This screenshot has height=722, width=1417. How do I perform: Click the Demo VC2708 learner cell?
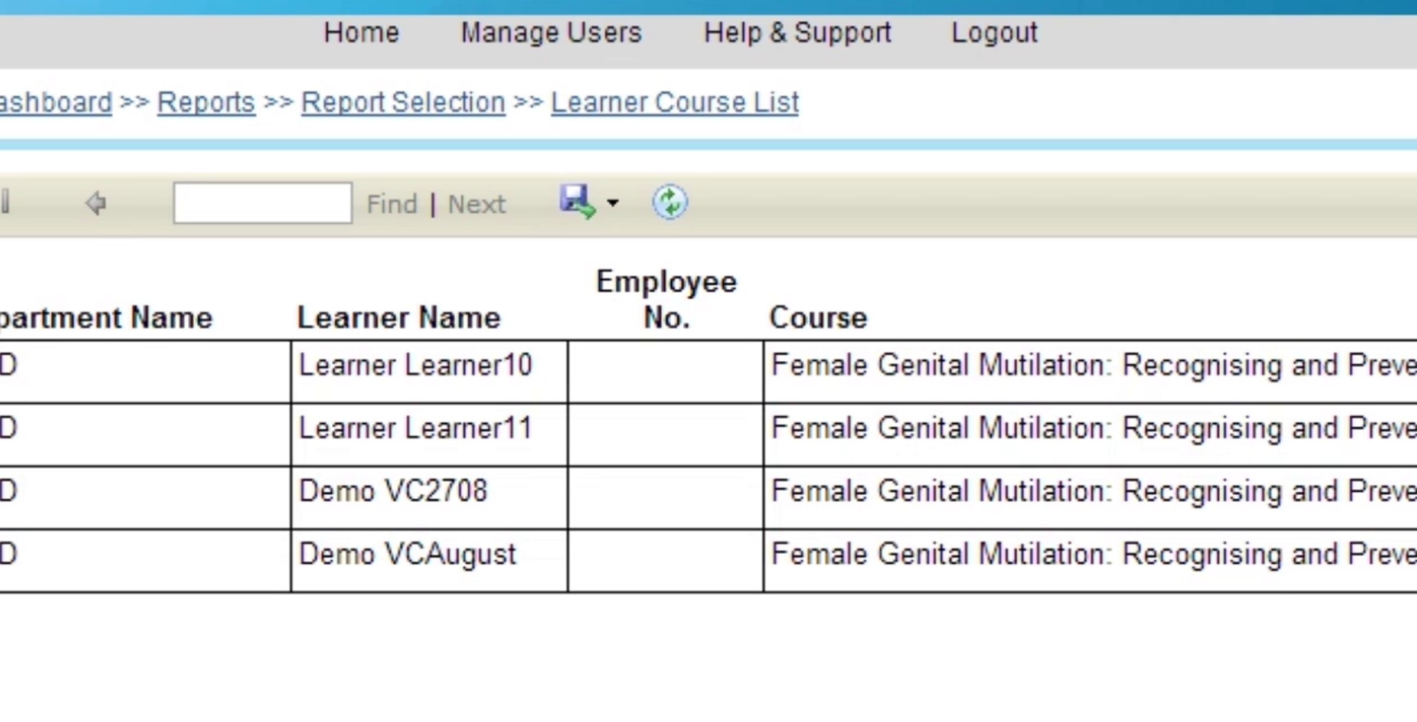tap(393, 491)
